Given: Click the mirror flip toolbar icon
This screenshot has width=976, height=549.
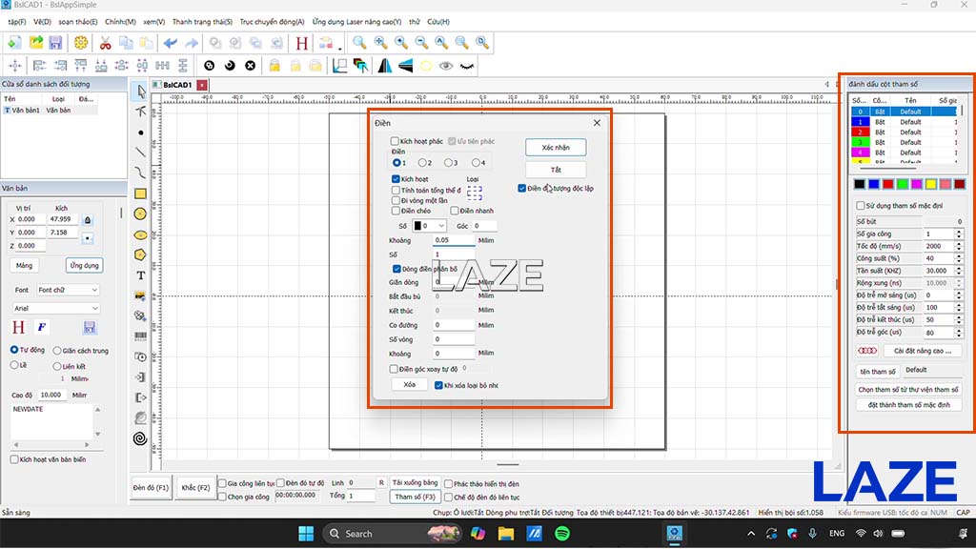Looking at the screenshot, I should (385, 66).
